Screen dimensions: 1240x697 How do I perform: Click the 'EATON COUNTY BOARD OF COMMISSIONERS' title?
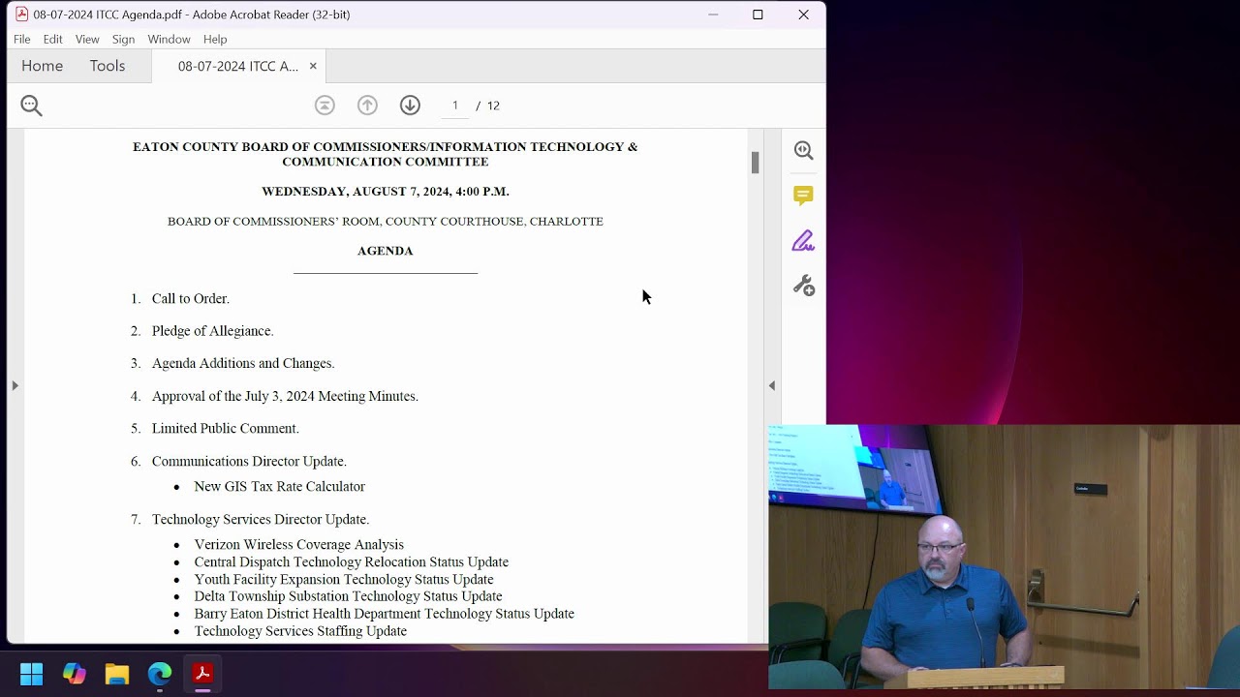pos(386,154)
